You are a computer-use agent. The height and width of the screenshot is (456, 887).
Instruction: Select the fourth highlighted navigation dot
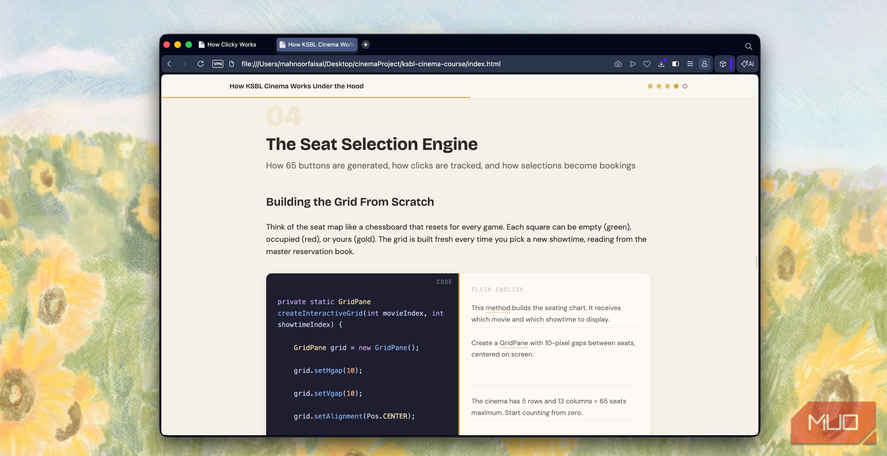coord(676,86)
